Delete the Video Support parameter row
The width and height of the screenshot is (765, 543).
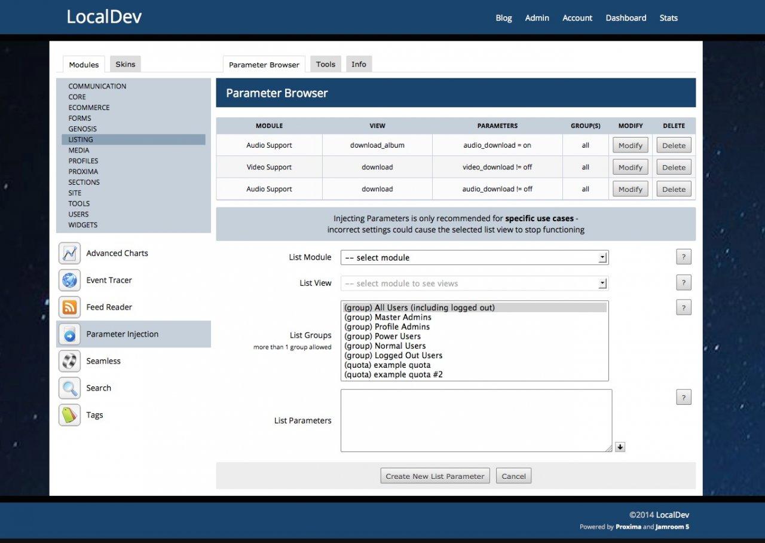click(674, 167)
